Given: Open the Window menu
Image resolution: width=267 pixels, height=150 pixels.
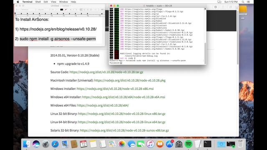Looking at the screenshot, I should pos(63,2).
